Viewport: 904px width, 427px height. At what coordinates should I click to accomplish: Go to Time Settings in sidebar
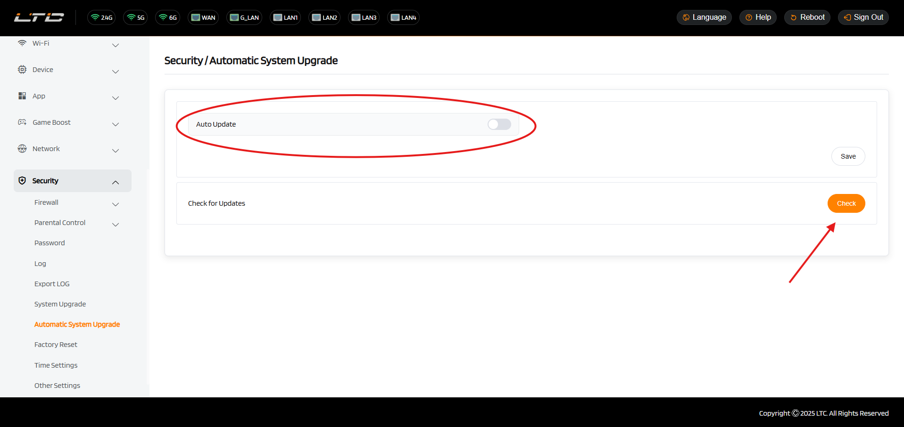pos(56,365)
